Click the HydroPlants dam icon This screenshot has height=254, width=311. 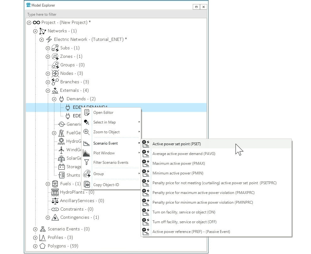[55, 192]
